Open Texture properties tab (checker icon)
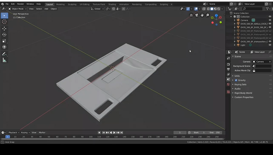The height and width of the screenshot is (155, 273). coord(228,92)
